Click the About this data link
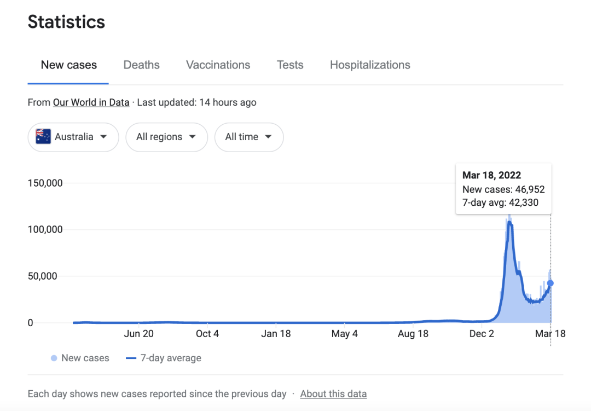This screenshot has width=591, height=411. (x=333, y=394)
